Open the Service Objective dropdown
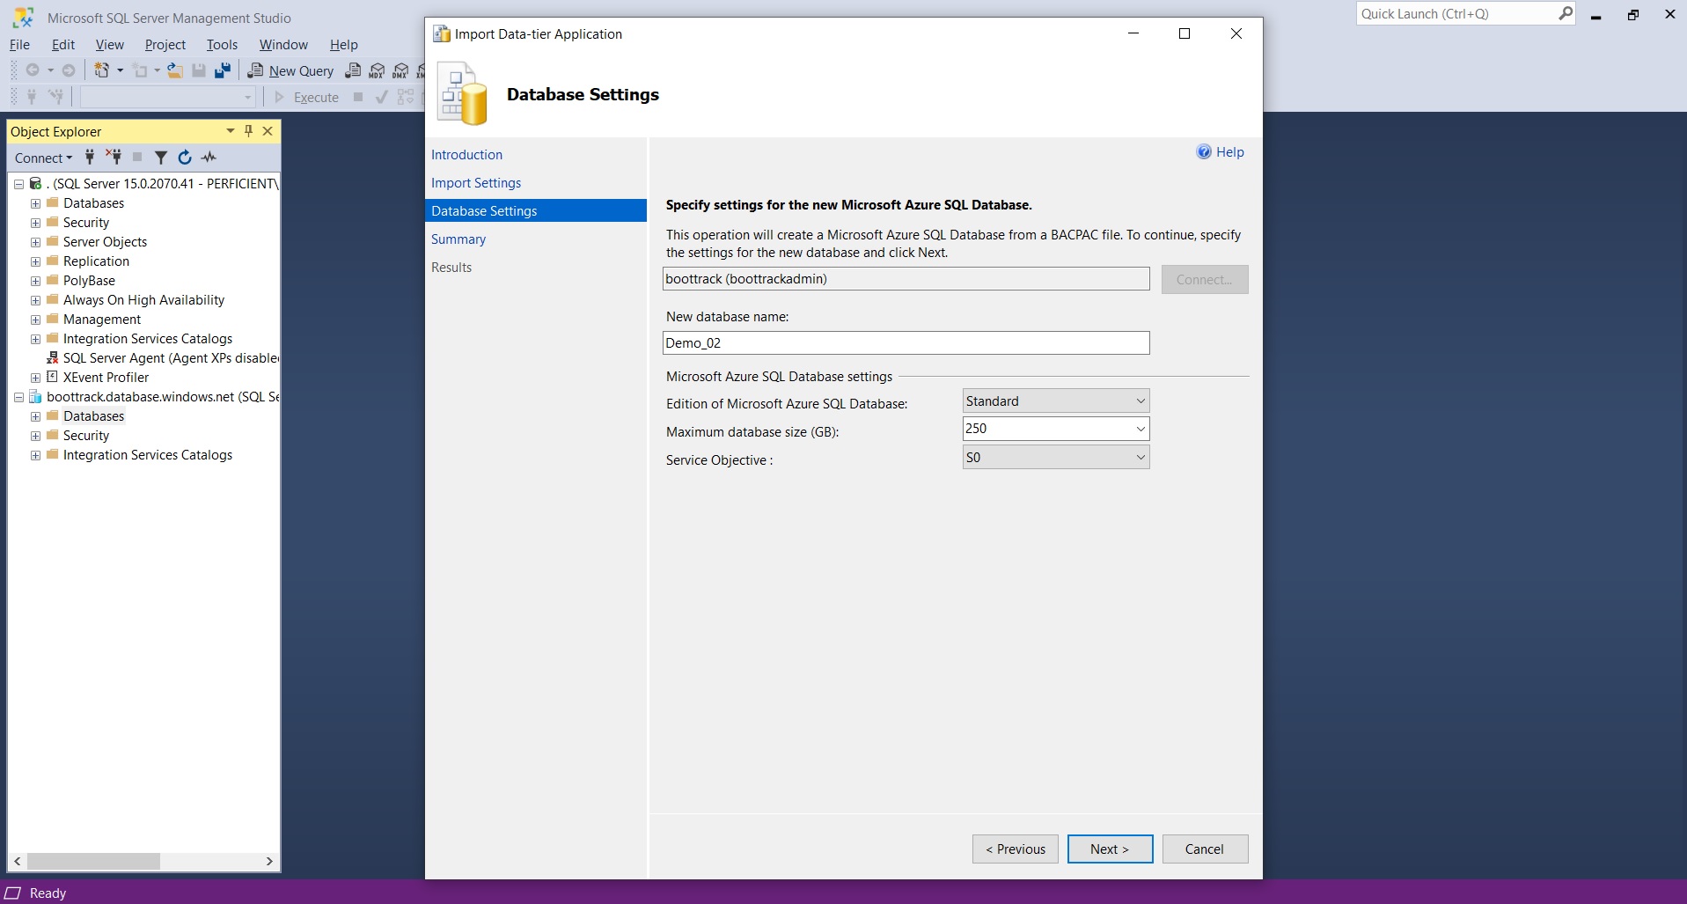The image size is (1687, 904). [1056, 457]
